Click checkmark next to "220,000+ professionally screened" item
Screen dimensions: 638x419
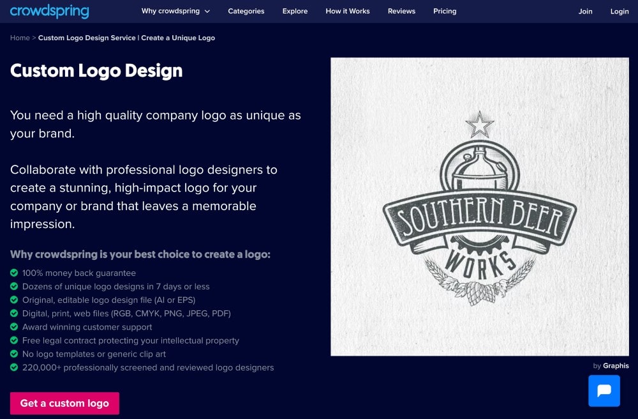coord(13,367)
